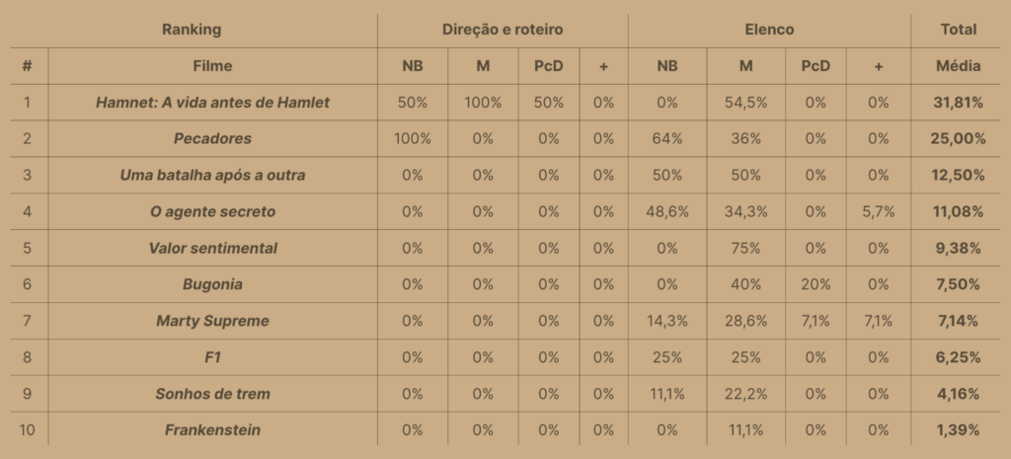Click the 31,81% average value
The image size is (1011, 459).
click(x=958, y=102)
